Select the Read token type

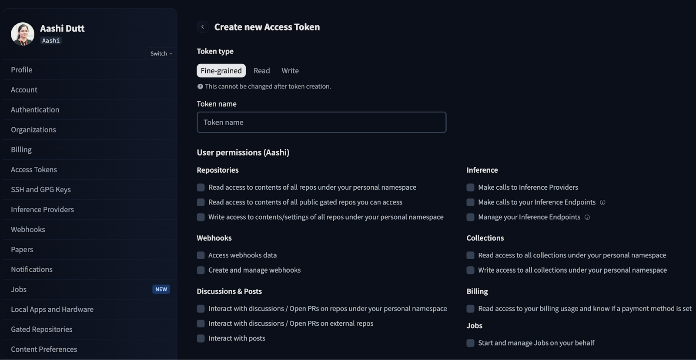click(261, 70)
